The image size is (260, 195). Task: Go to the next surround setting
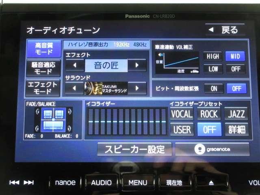coord(138,88)
